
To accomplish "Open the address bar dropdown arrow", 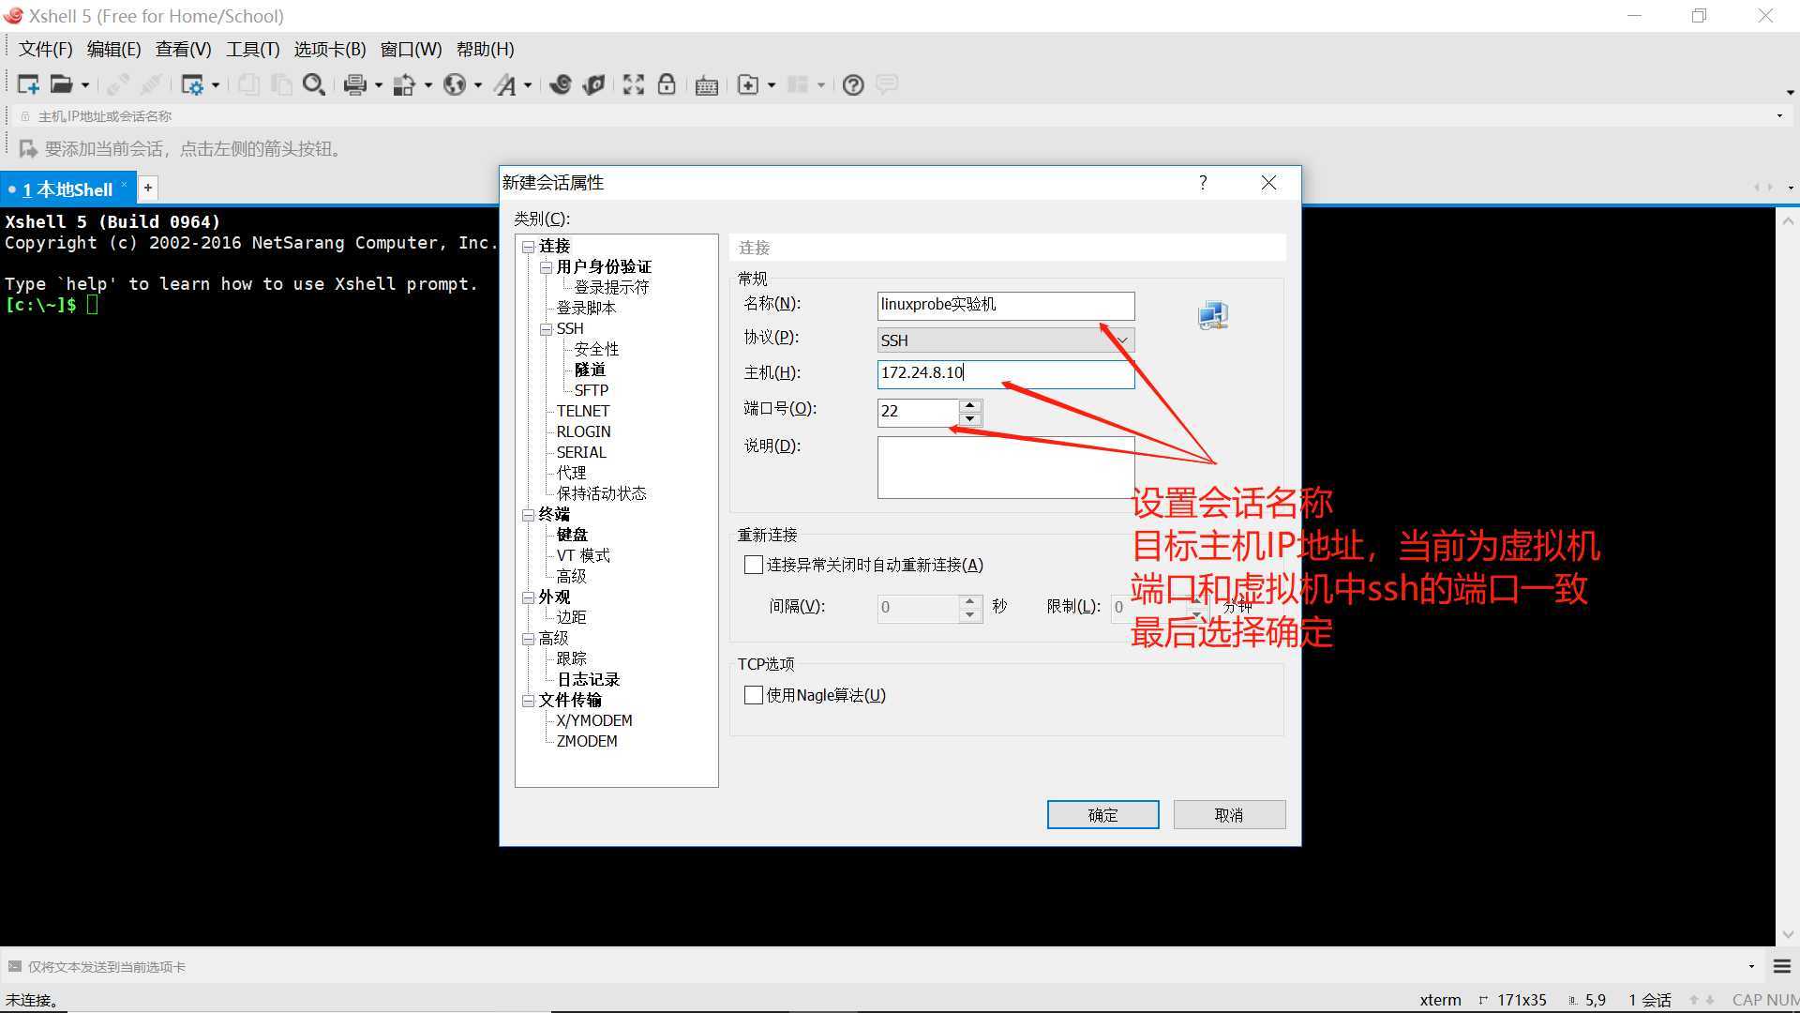I will [x=1779, y=116].
